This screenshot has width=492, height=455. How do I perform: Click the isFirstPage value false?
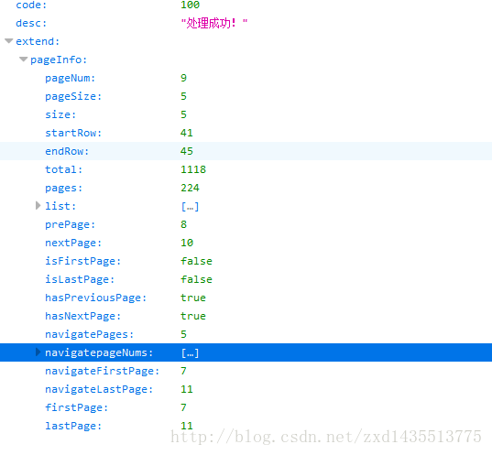coord(196,261)
